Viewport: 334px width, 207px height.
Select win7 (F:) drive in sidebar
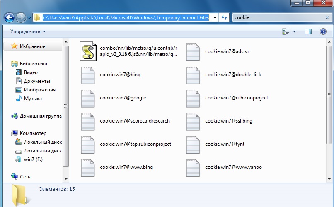pos(34,159)
